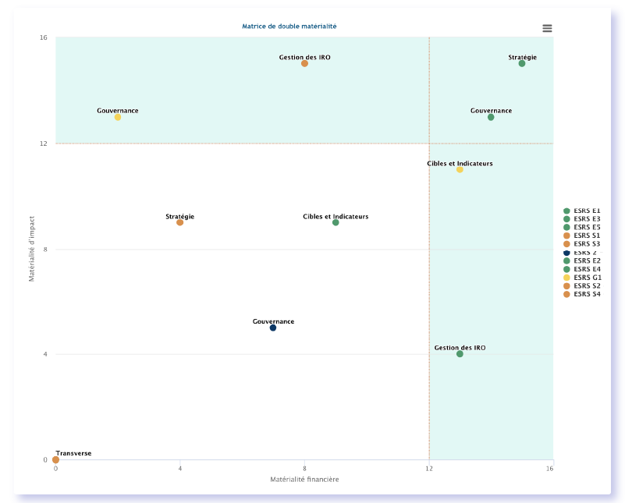The height and width of the screenshot is (503, 625).
Task: Click y-axis tick label 8
Action: click(x=45, y=250)
